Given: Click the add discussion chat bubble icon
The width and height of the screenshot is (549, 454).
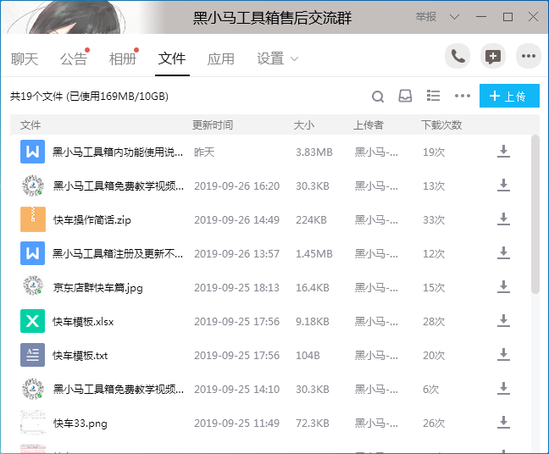Looking at the screenshot, I should (493, 57).
